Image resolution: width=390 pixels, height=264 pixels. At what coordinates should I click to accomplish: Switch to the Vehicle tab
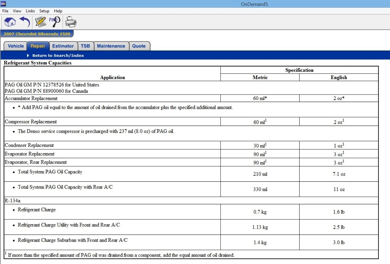click(x=16, y=46)
